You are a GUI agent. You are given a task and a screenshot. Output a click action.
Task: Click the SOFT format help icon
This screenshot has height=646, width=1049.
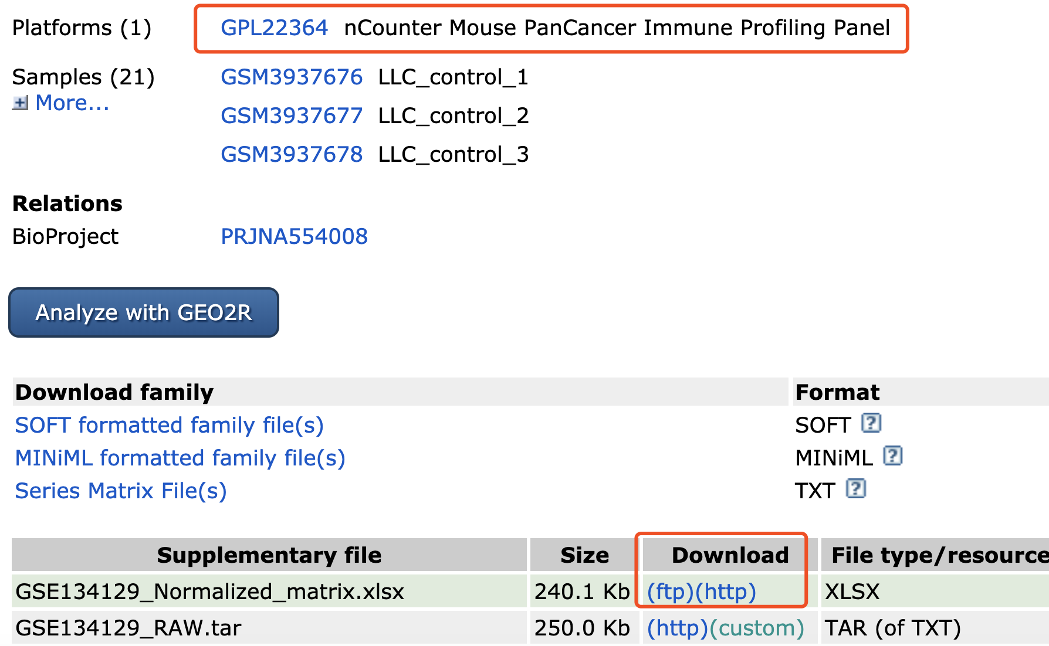click(871, 423)
